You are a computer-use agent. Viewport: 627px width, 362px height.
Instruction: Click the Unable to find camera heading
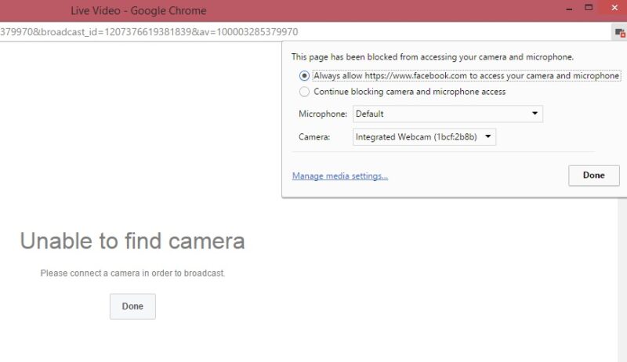pos(132,241)
